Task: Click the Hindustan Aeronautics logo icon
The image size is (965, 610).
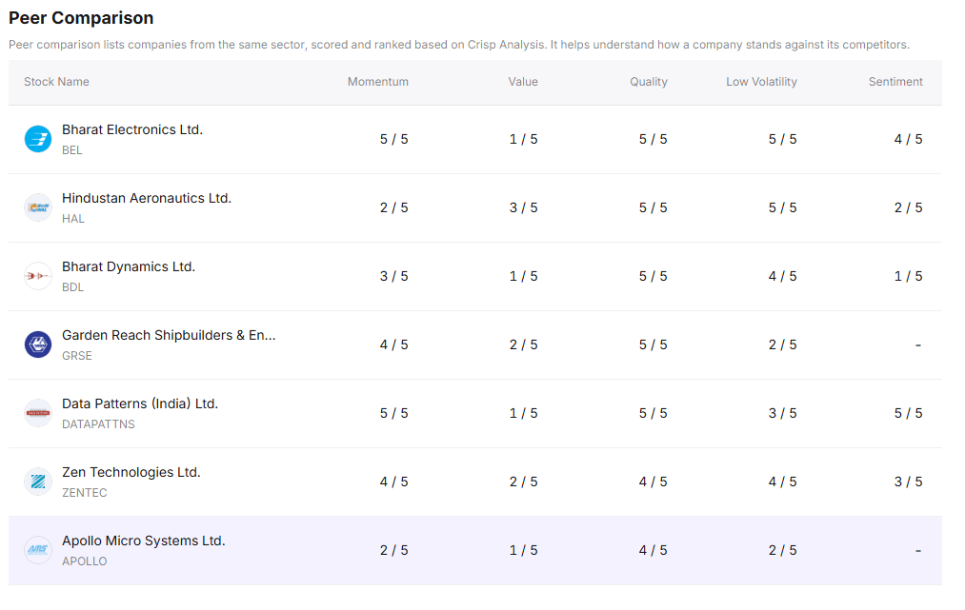Action: [38, 207]
